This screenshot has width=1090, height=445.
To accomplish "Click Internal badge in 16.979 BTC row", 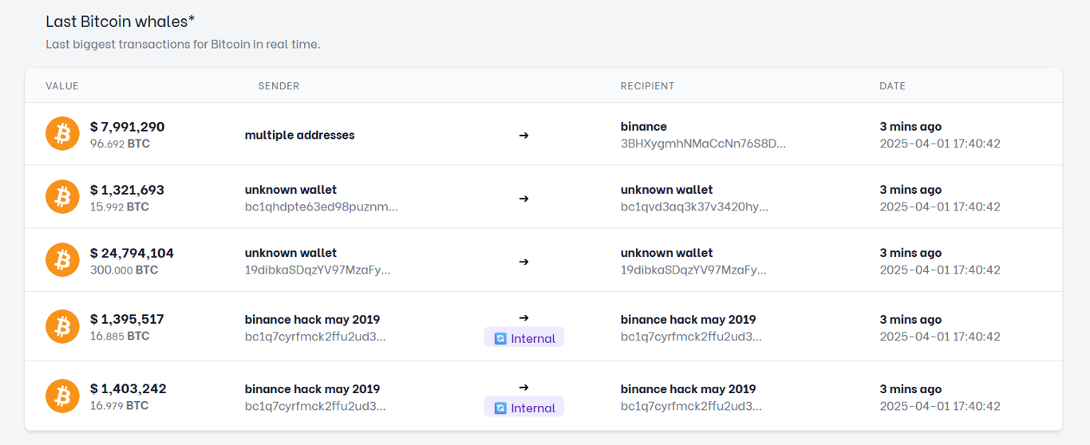I will pyautogui.click(x=523, y=408).
